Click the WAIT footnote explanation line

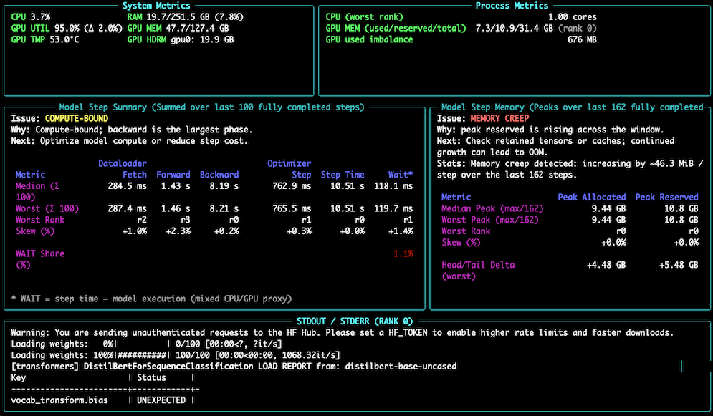click(151, 299)
